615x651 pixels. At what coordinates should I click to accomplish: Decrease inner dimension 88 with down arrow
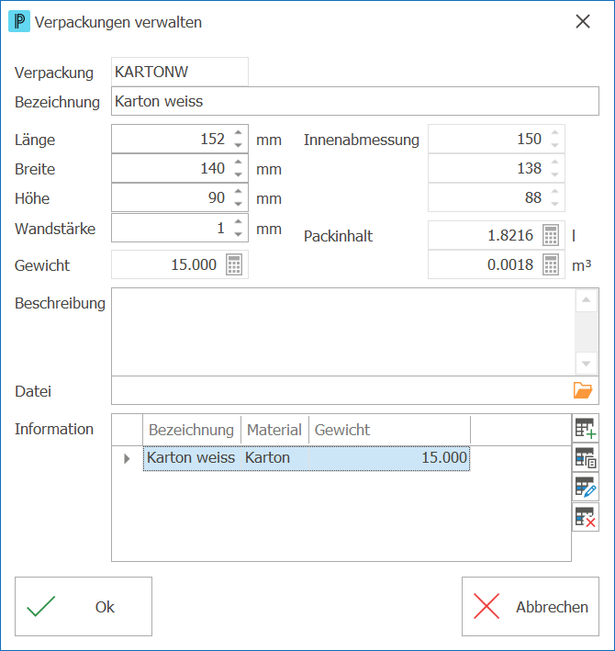click(x=554, y=204)
